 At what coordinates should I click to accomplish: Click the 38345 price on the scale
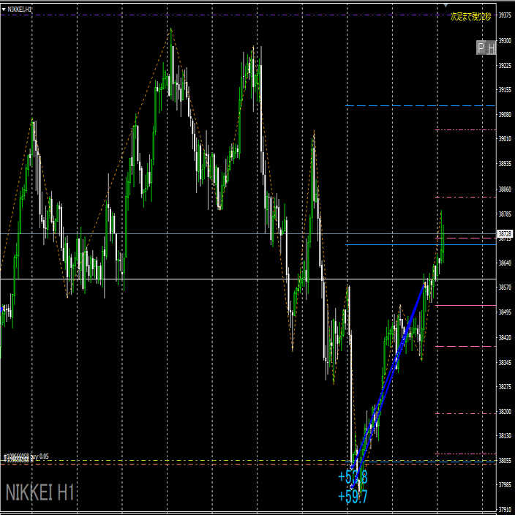(505, 362)
